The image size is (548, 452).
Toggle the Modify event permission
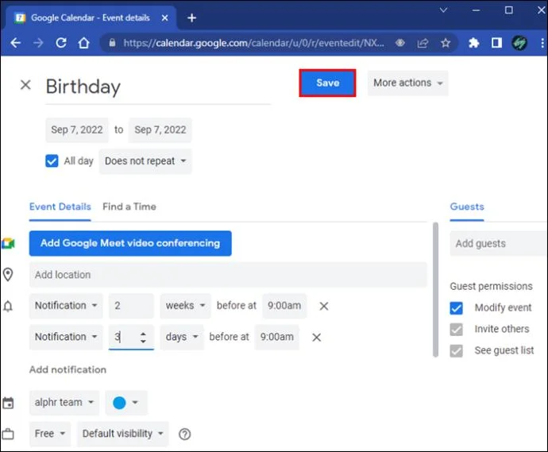point(457,308)
